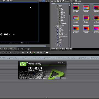Select the highlighted item at tree bottom
Screen dimensions: 99x99
[x=60, y=45]
